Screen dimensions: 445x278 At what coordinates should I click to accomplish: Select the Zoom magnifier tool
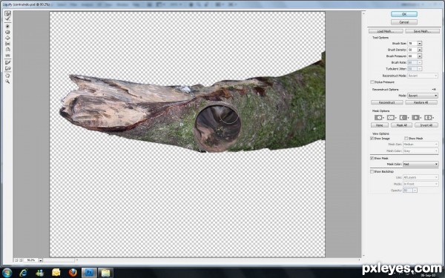click(x=7, y=82)
